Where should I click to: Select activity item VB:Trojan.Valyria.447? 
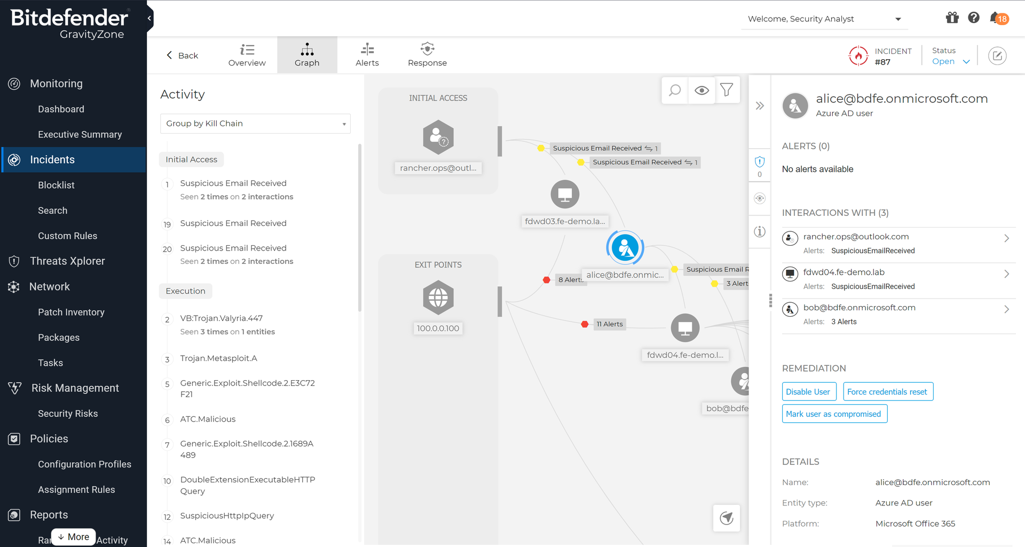click(x=222, y=318)
